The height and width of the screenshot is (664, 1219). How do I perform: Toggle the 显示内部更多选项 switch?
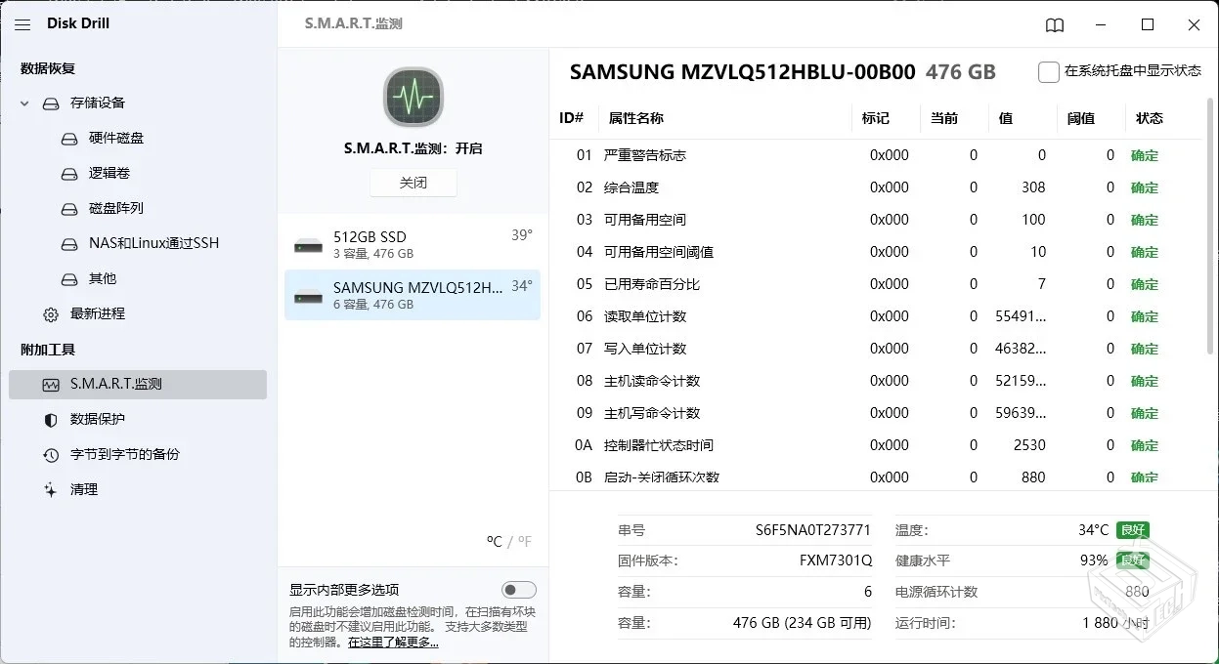click(x=519, y=589)
